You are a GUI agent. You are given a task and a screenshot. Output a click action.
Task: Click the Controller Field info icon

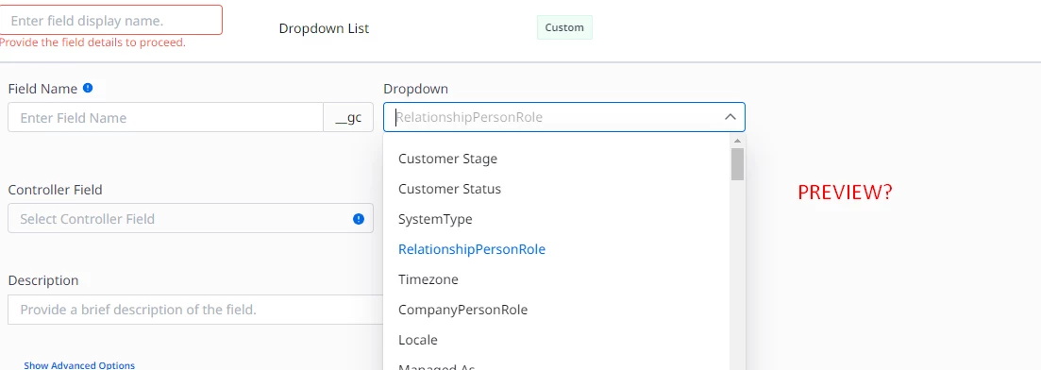click(x=359, y=219)
